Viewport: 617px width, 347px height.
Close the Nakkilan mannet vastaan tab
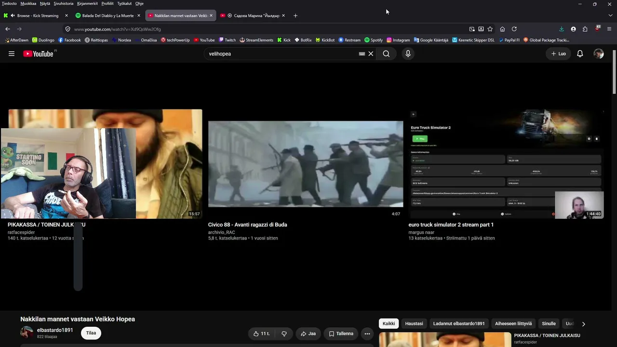coord(211,15)
